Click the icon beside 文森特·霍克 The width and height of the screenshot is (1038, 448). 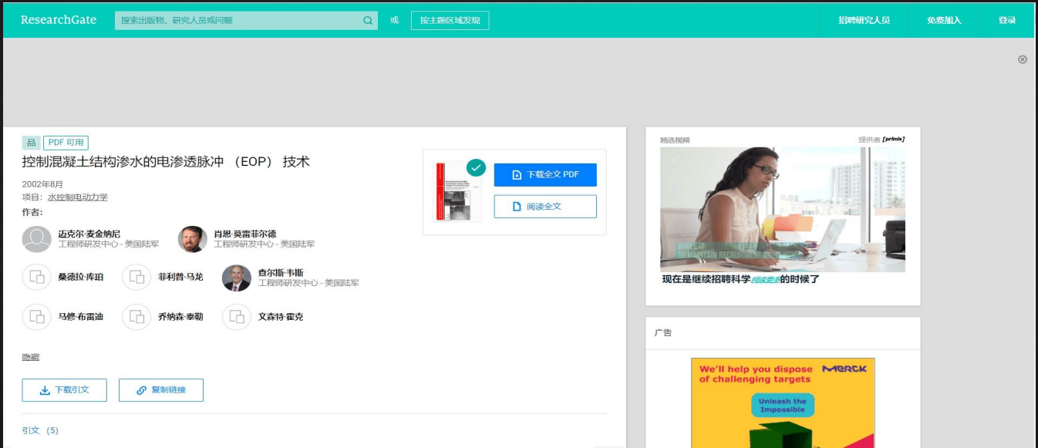(237, 317)
